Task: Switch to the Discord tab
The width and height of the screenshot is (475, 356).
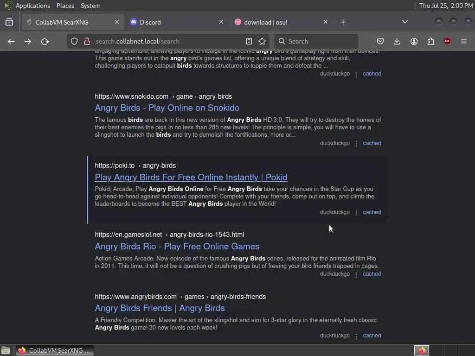Action: [x=177, y=22]
